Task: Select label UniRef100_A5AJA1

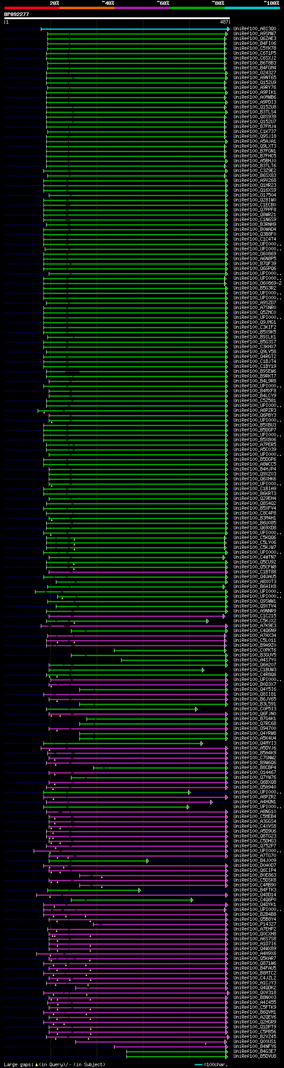Action: [255, 141]
